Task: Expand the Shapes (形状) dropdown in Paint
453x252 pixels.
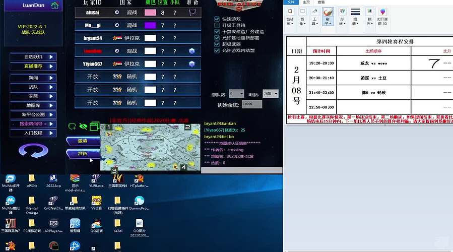Action: click(x=342, y=16)
